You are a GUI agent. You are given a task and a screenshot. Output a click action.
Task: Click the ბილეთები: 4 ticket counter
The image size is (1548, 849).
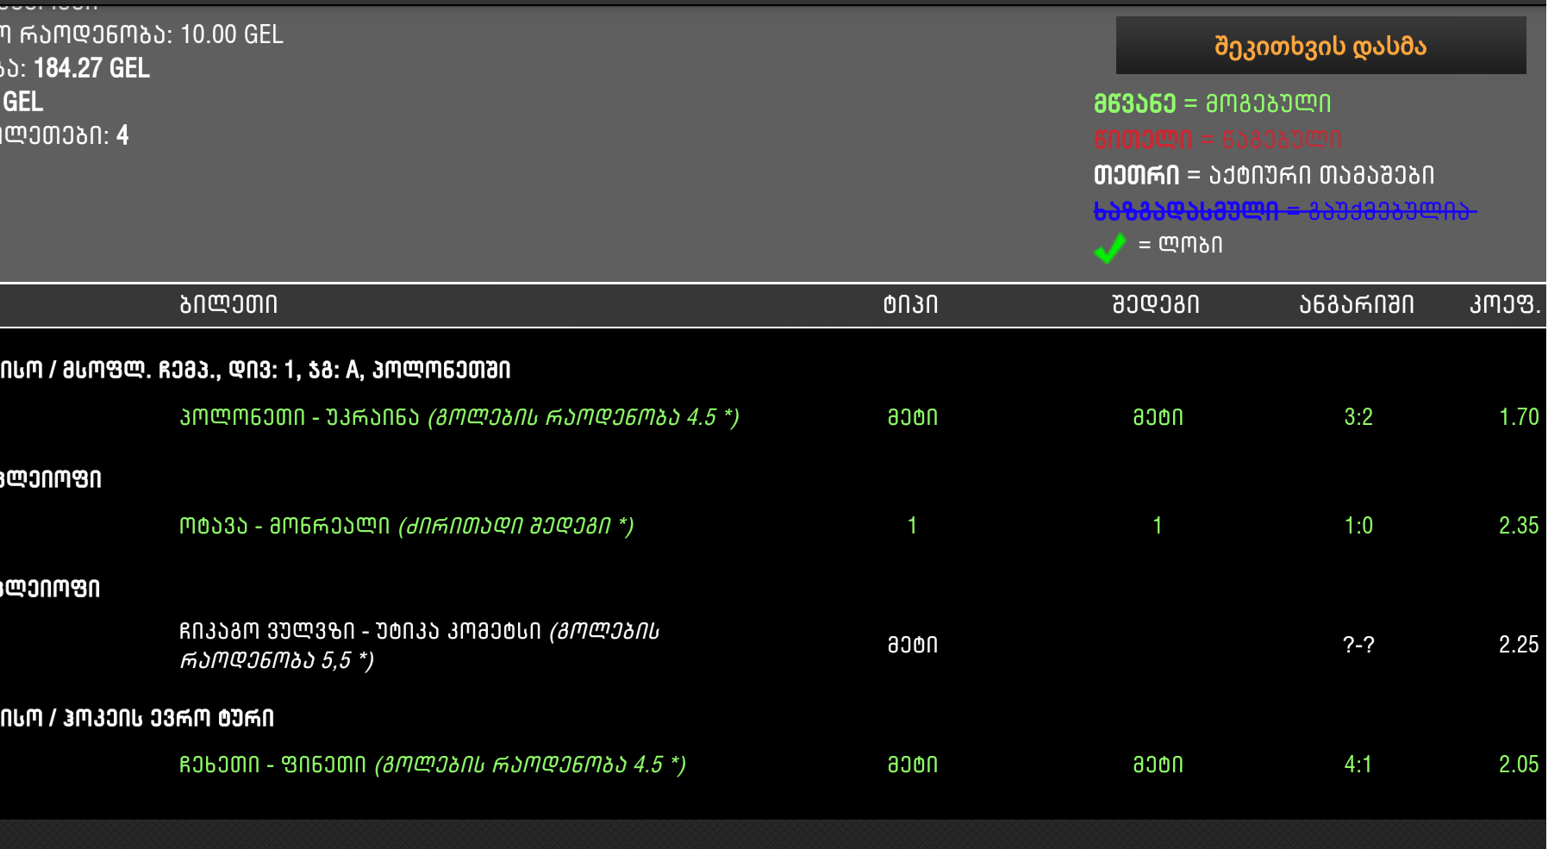65,135
